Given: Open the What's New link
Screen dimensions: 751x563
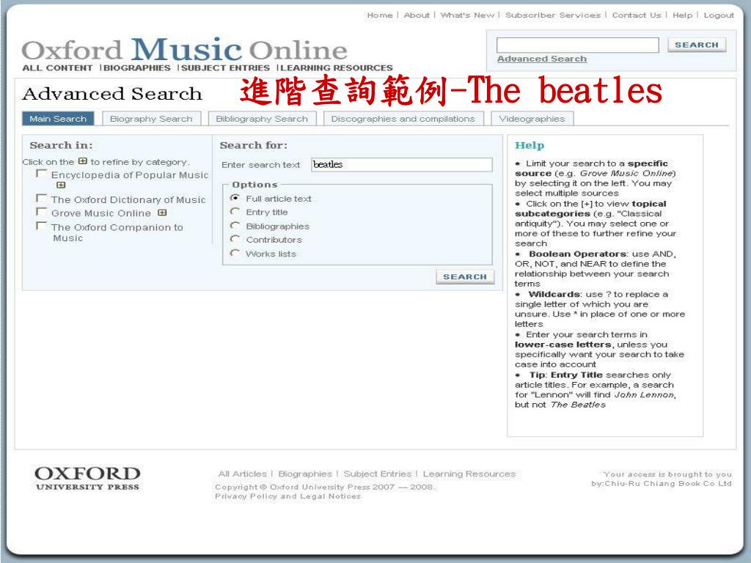Looking at the screenshot, I should coord(467,15).
